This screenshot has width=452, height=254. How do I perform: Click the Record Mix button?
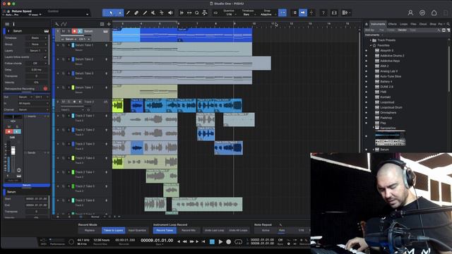pyautogui.click(x=189, y=230)
